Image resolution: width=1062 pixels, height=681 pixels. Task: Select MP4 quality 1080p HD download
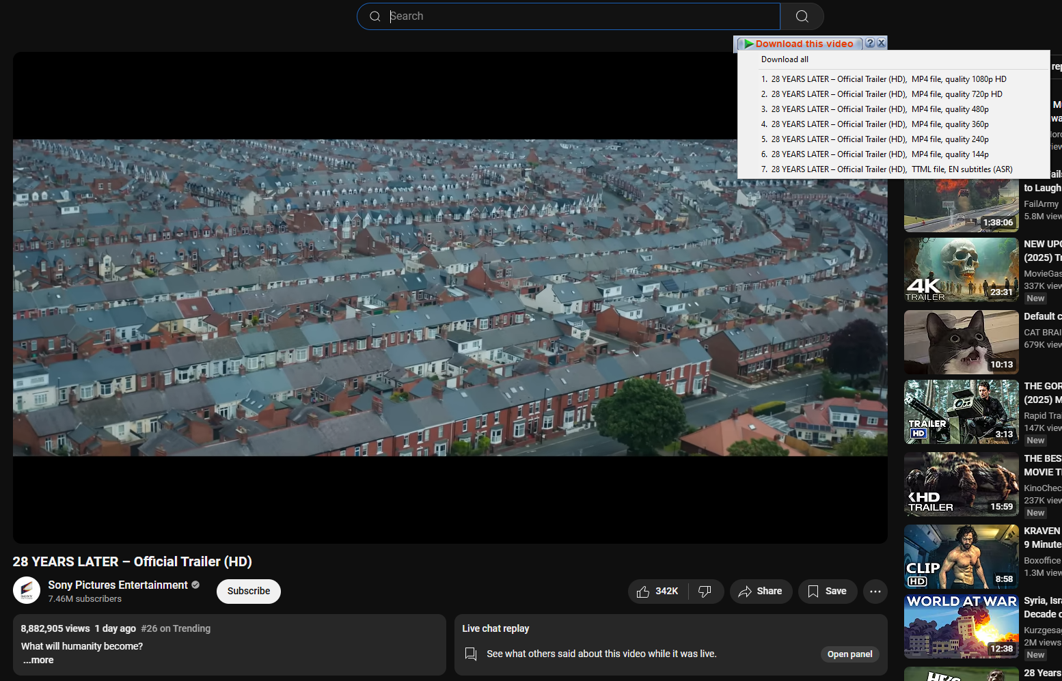tap(893, 79)
